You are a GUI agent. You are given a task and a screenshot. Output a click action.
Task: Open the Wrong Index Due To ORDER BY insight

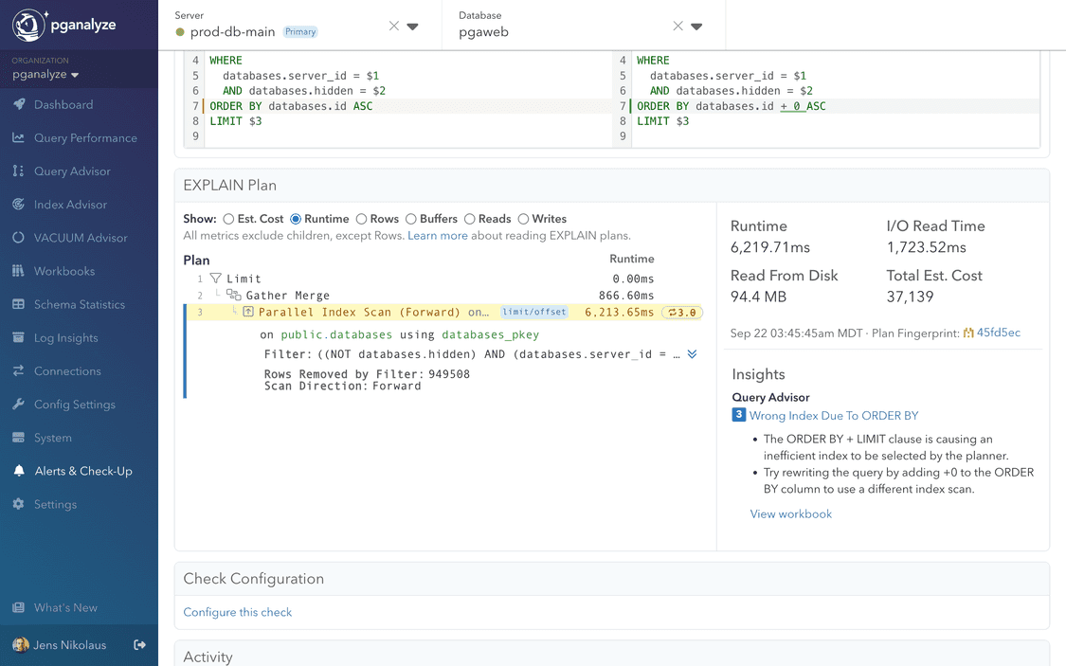(835, 415)
